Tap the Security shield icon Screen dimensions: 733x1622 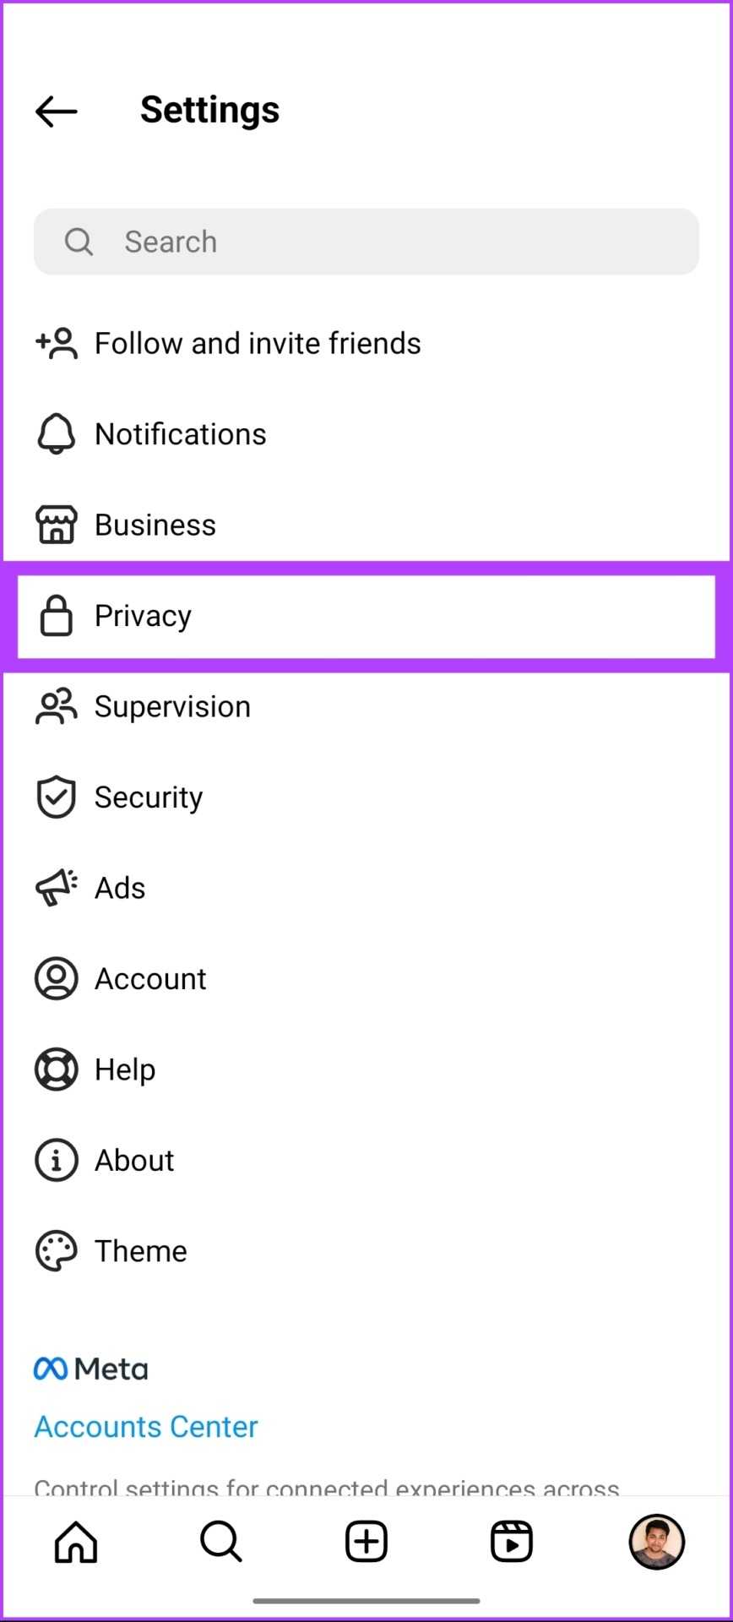pyautogui.click(x=57, y=797)
